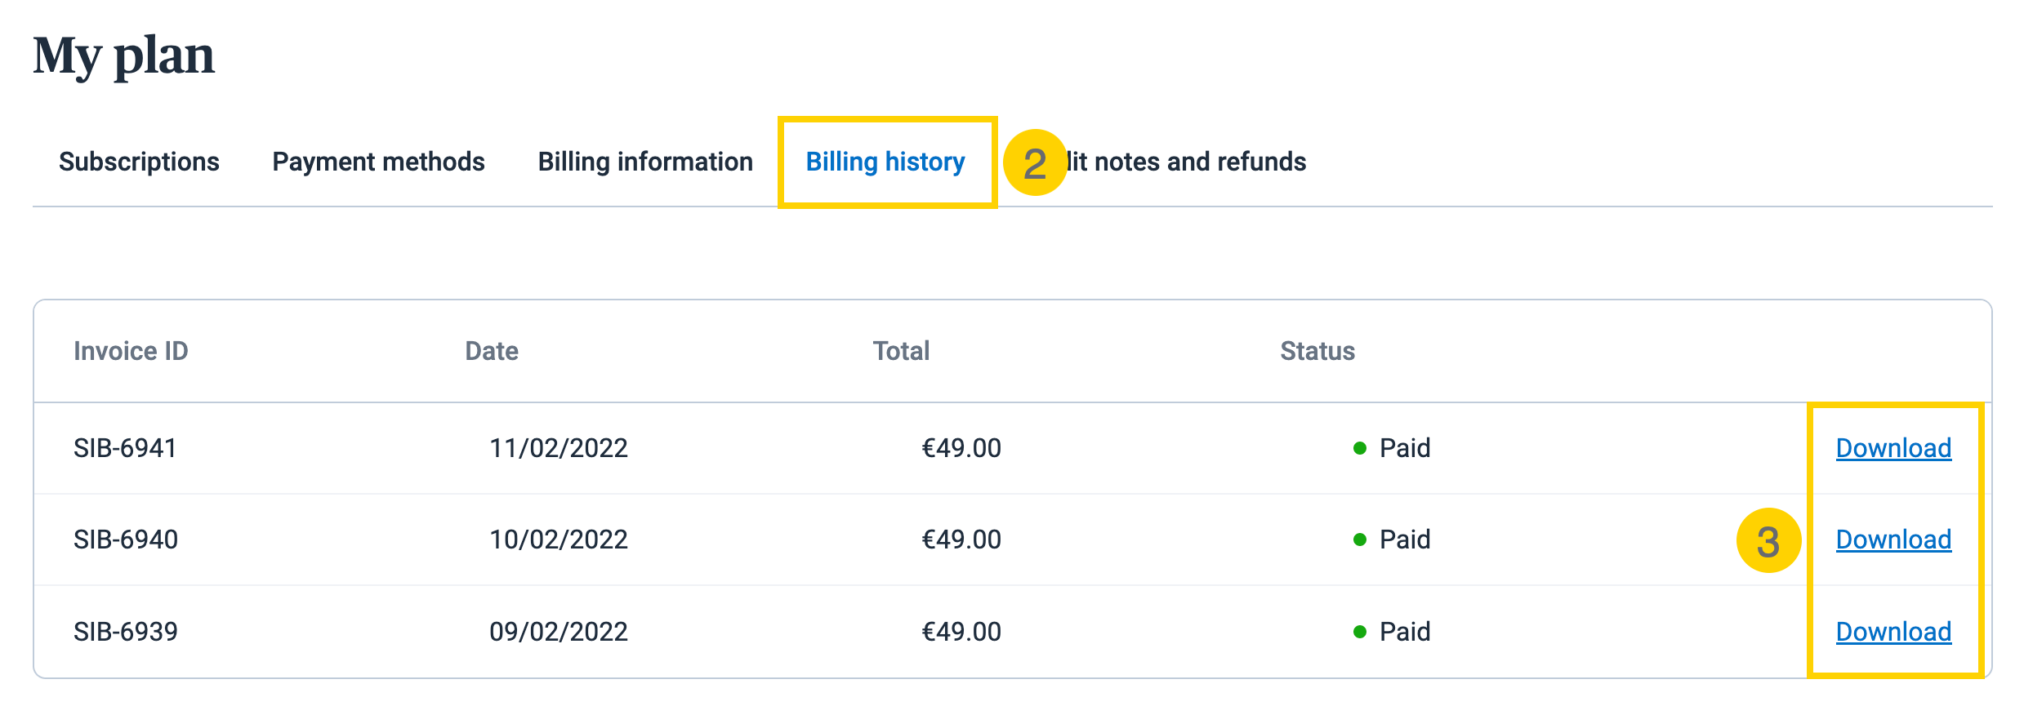Select the Billing history tab
The image size is (2024, 715).
coord(885,162)
